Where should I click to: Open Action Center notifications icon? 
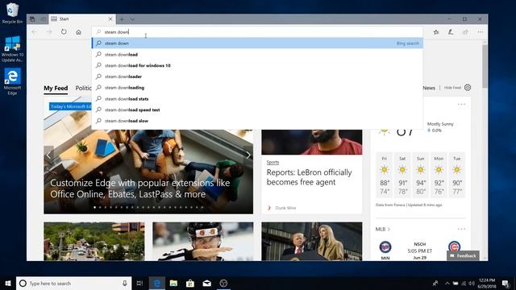pos(506,283)
